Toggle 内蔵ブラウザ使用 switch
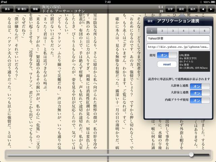216x162 pixels. [x=200, y=101]
